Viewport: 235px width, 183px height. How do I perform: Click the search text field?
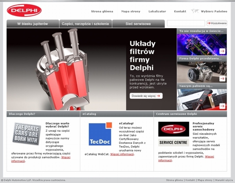[x=186, y=24]
